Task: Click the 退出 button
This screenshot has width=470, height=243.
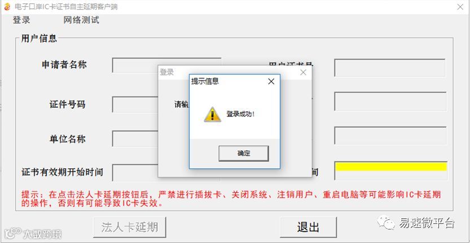Action: [308, 227]
